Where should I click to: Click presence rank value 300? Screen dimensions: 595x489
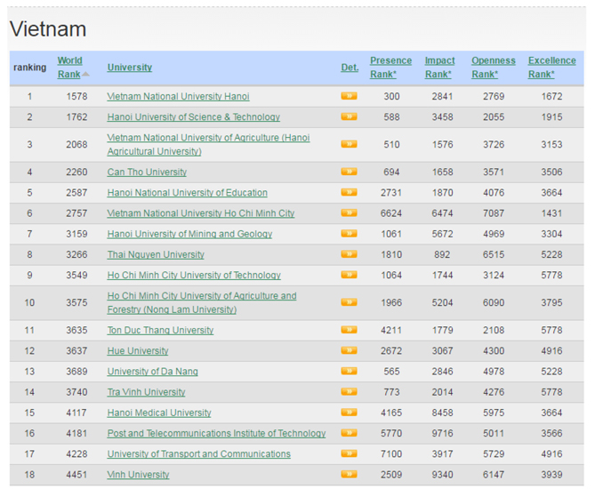[x=391, y=96]
